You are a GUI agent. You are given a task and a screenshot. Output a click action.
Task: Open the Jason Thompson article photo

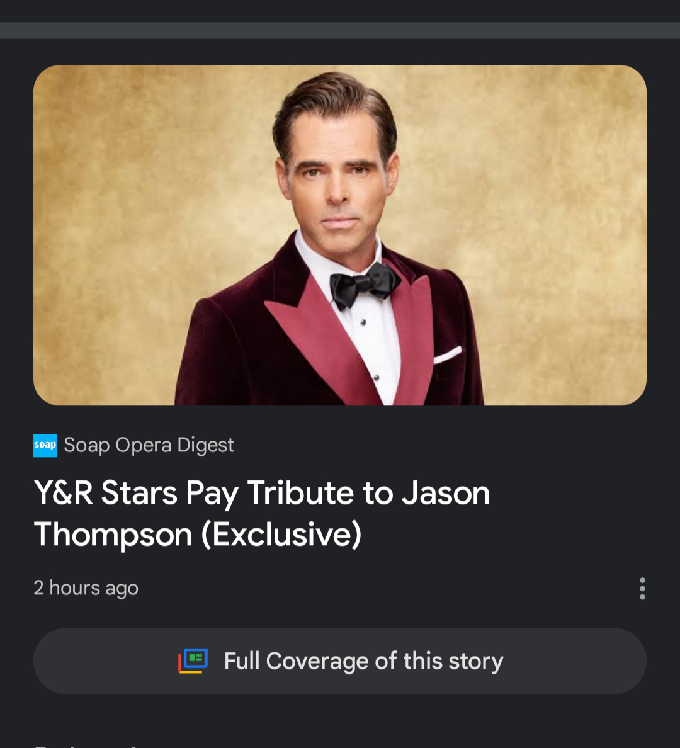pyautogui.click(x=340, y=235)
